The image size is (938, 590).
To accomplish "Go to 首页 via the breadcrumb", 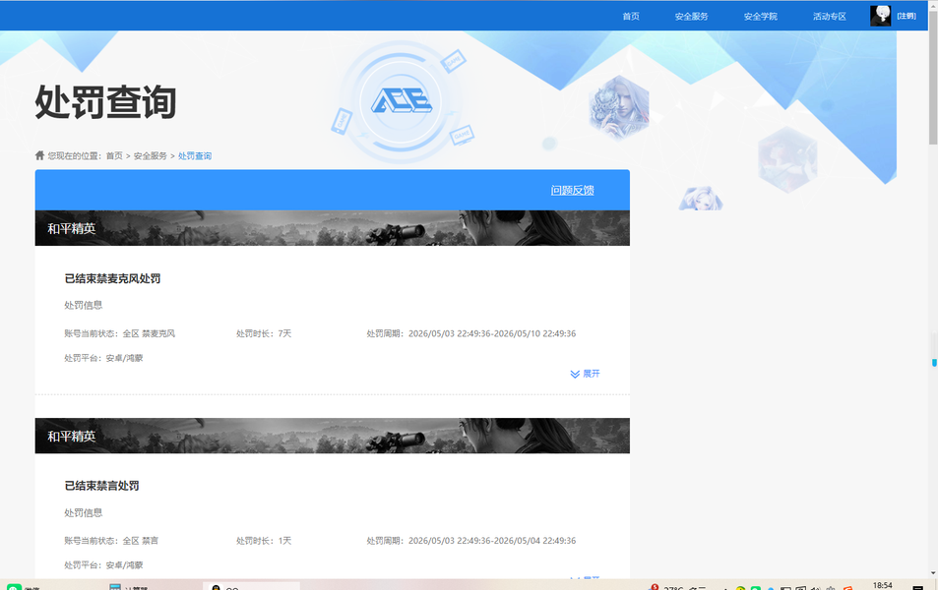I will click(114, 156).
